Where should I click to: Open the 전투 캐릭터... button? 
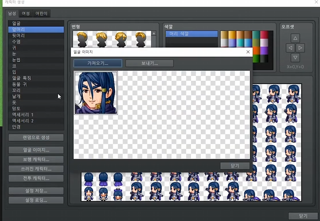click(36, 178)
